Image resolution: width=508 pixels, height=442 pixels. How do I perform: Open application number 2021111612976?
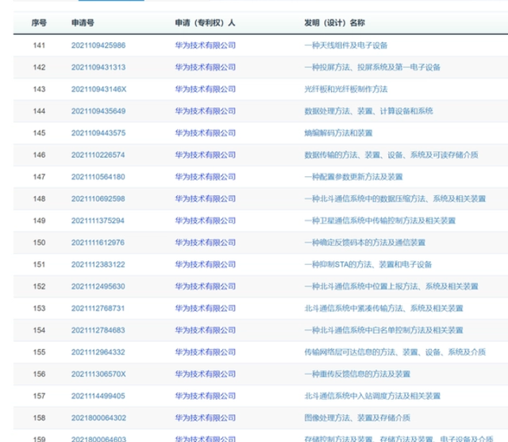click(x=98, y=243)
